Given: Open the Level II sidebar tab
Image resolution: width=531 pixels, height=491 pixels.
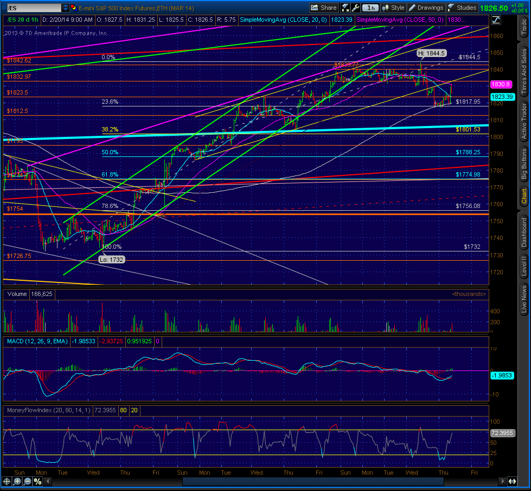Looking at the screenshot, I should pyautogui.click(x=524, y=267).
